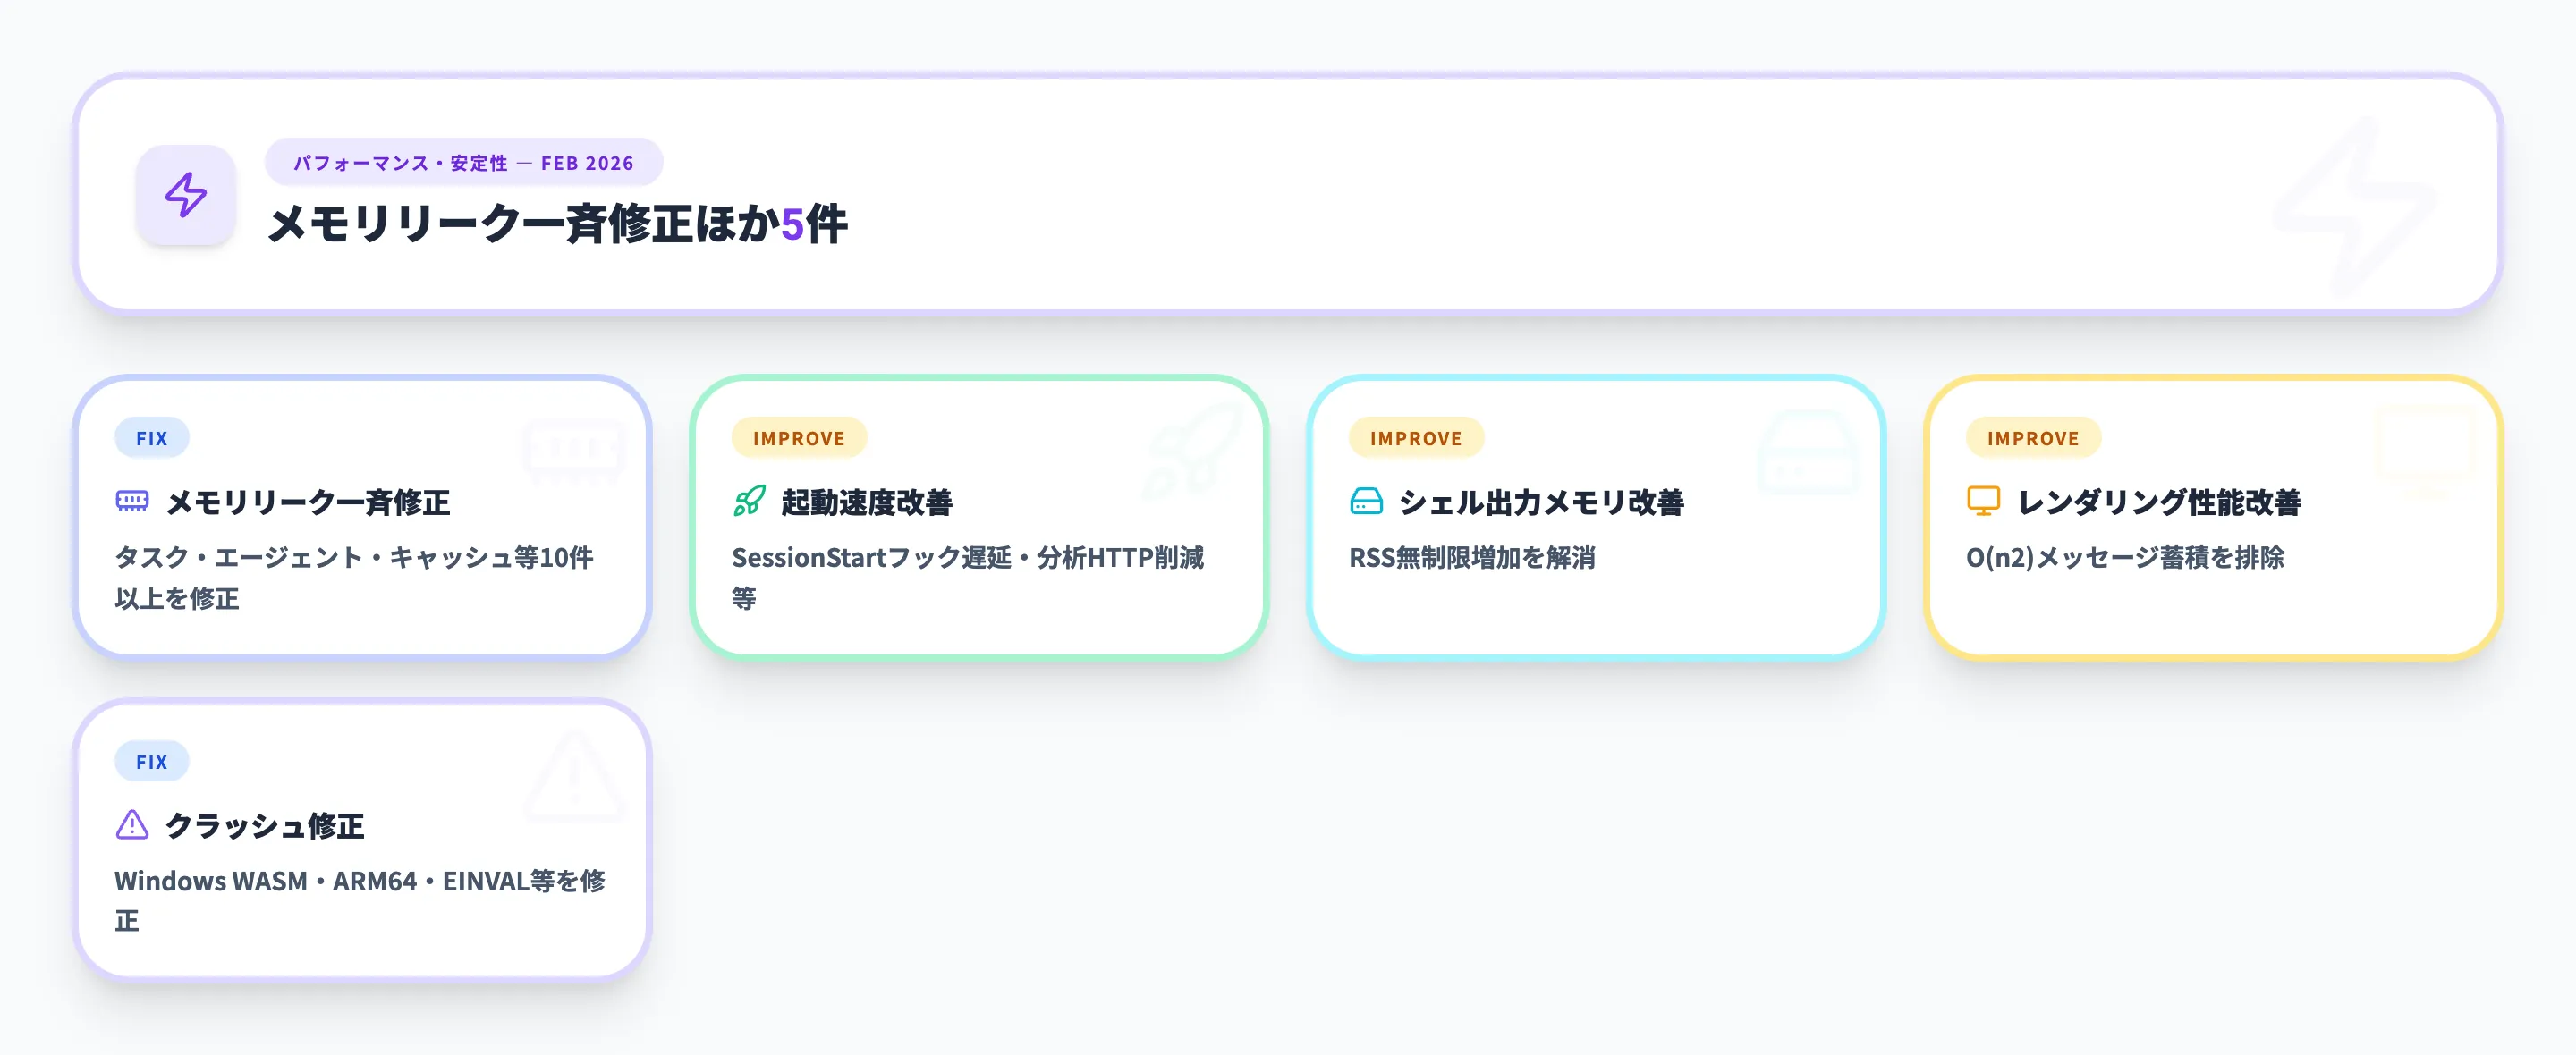Open the パフォーマンス・安定性 — FEB 2026 label

(x=463, y=162)
